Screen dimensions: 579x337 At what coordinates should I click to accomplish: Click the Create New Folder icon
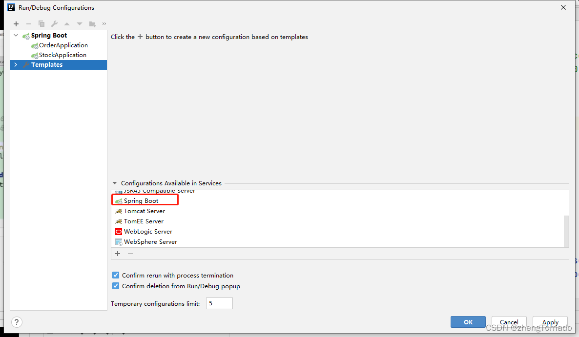[x=92, y=24]
